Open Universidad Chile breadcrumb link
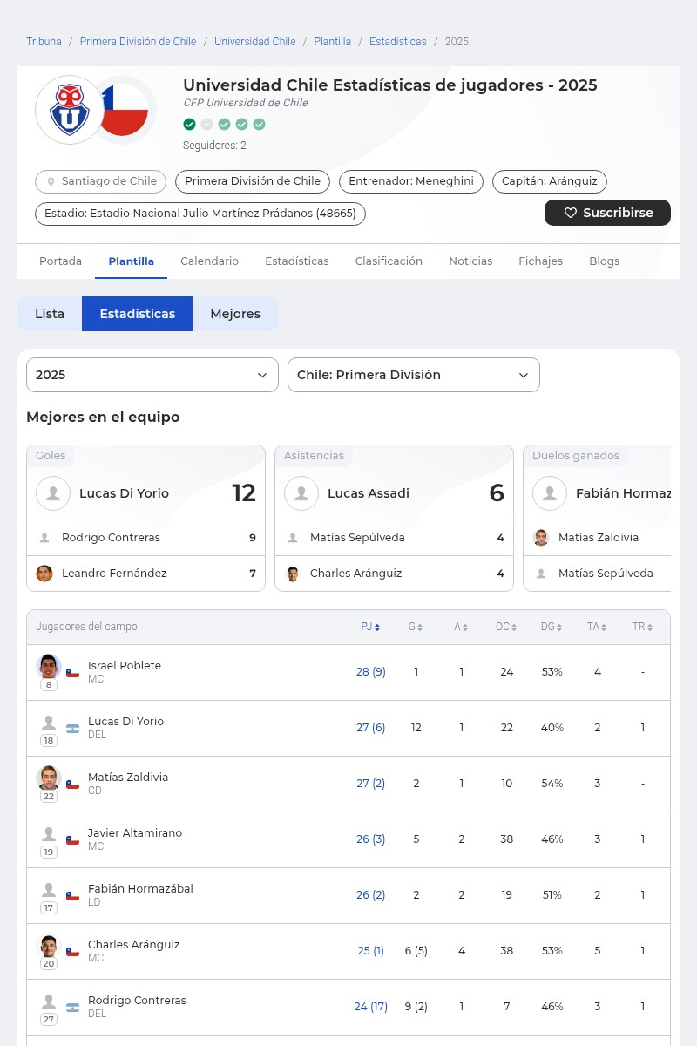The width and height of the screenshot is (697, 1046). [255, 42]
